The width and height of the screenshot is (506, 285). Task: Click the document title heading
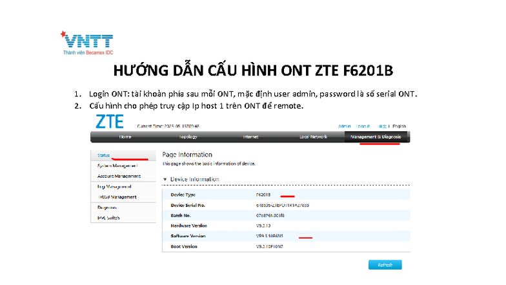pyautogui.click(x=253, y=70)
